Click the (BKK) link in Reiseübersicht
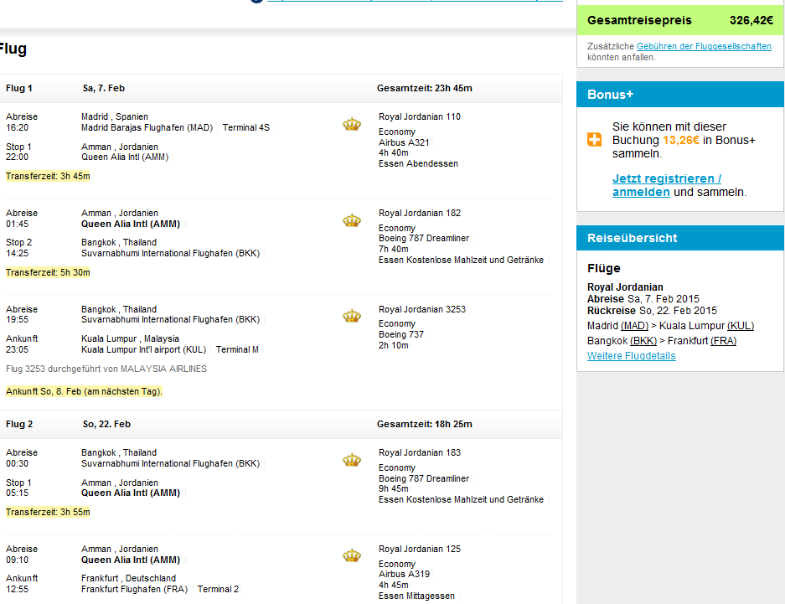This screenshot has height=604, width=785. pos(643,341)
